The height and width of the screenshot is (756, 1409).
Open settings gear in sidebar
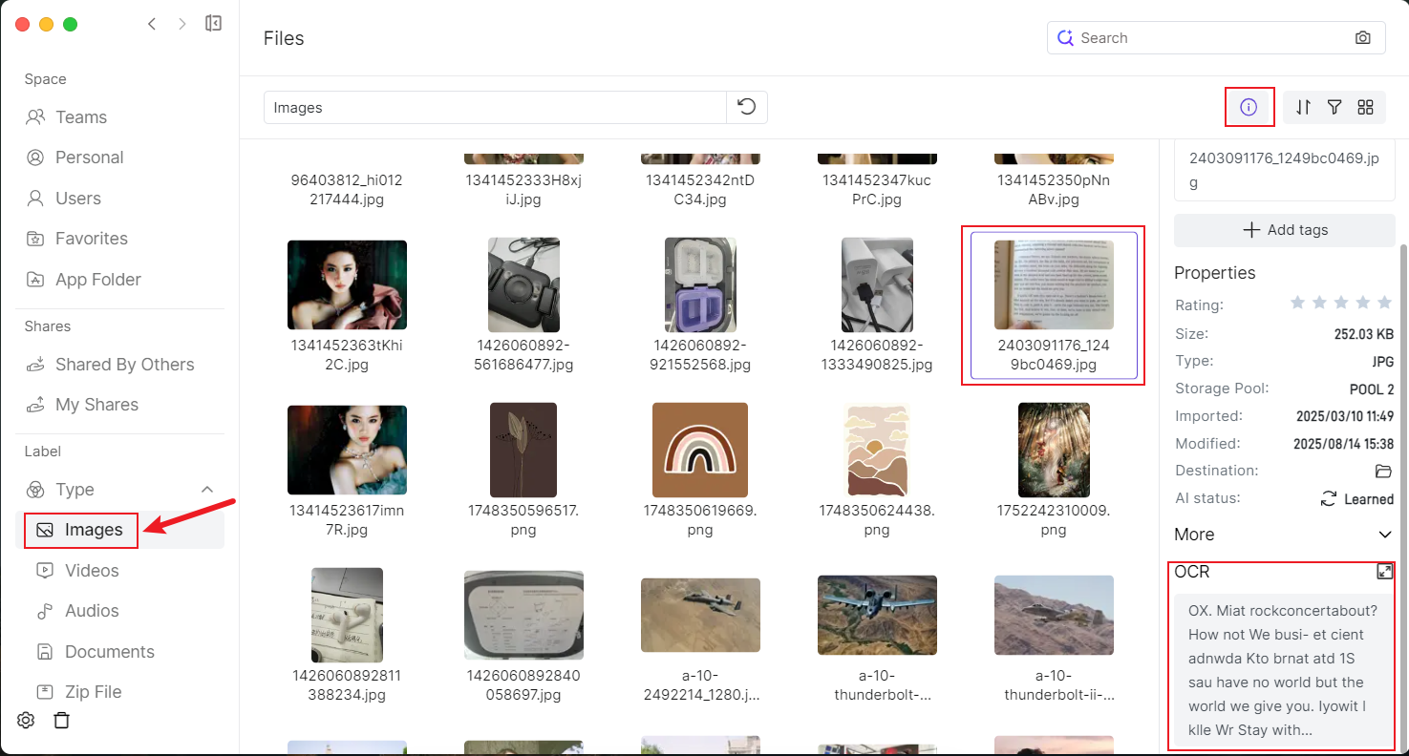pyautogui.click(x=27, y=720)
